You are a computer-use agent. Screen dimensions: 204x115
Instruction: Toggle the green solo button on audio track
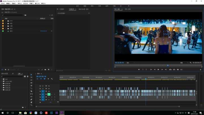(x=49, y=94)
